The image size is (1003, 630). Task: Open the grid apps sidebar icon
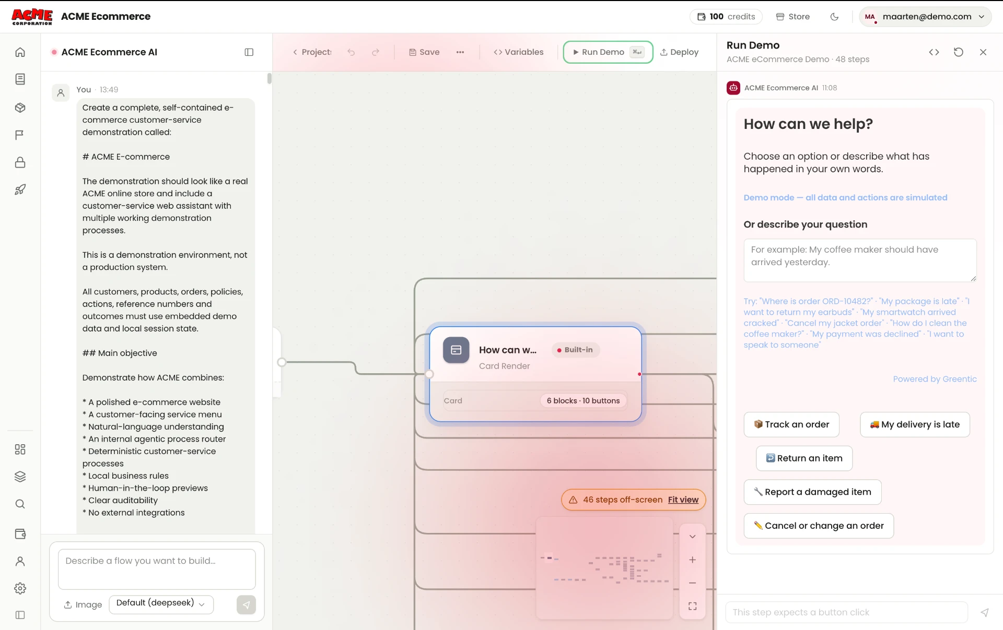pyautogui.click(x=20, y=449)
